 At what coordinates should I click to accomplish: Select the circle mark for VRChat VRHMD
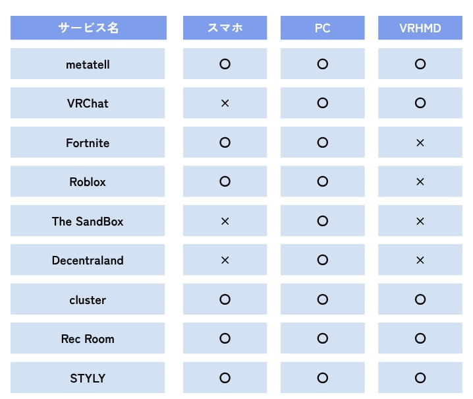point(420,104)
